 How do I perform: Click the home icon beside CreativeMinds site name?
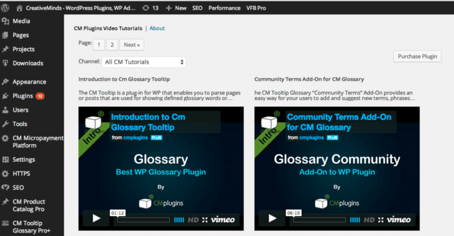[20, 8]
